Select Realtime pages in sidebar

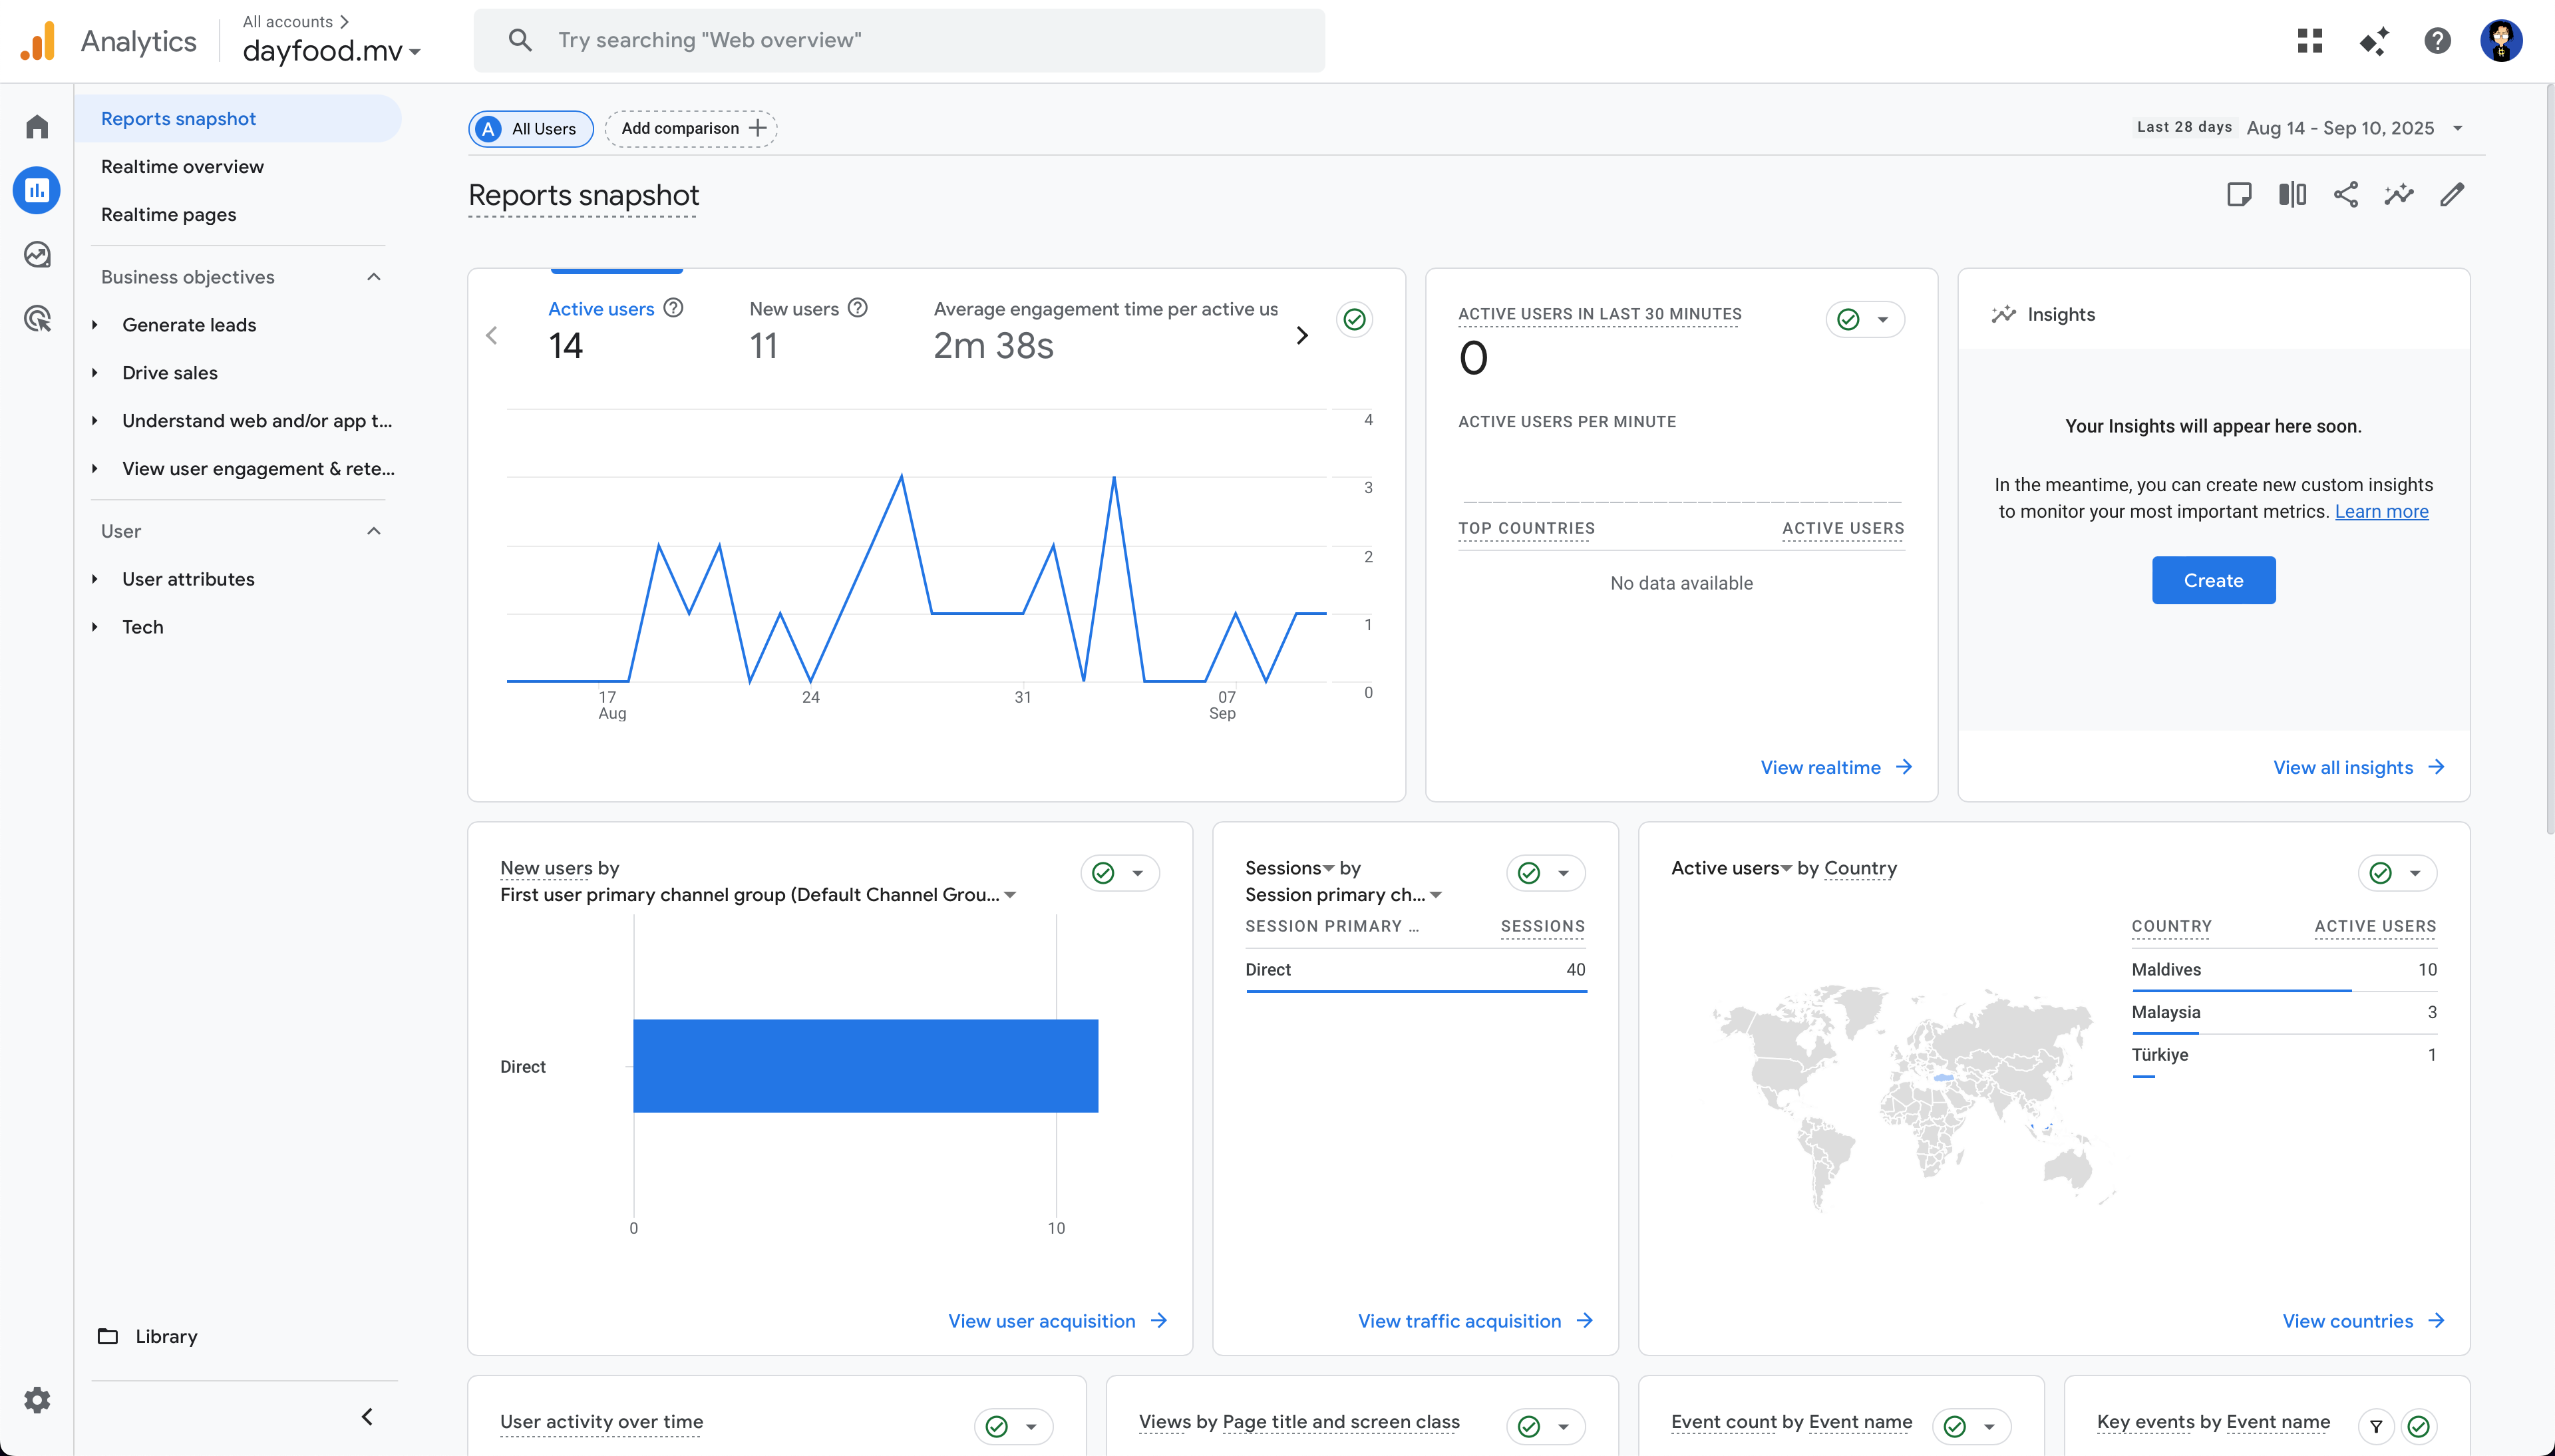(x=168, y=215)
